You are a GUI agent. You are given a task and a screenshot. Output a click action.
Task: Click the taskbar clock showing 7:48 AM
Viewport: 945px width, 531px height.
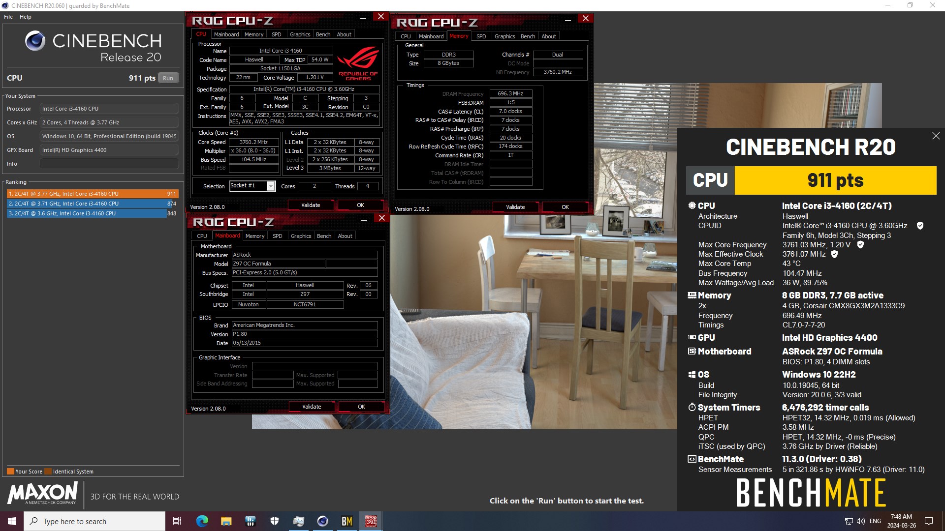901,521
